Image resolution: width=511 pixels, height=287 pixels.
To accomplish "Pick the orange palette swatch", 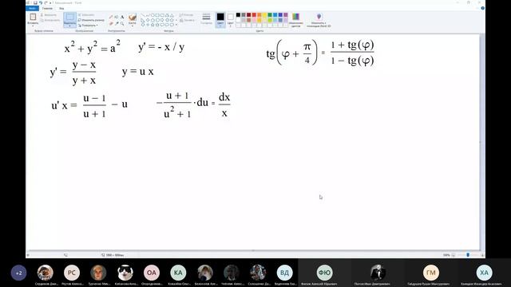I will point(259,15).
